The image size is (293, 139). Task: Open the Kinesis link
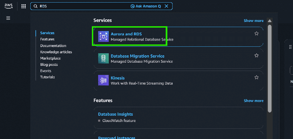click(x=118, y=78)
